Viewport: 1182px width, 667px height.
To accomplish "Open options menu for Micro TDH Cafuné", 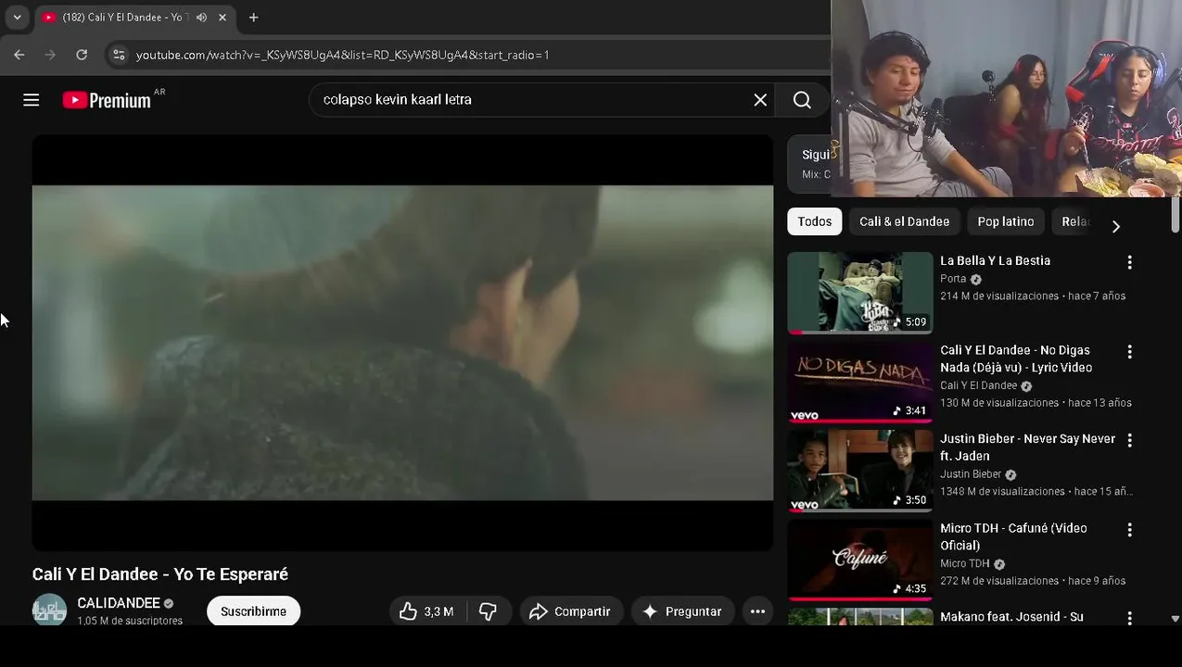I will pos(1129,530).
